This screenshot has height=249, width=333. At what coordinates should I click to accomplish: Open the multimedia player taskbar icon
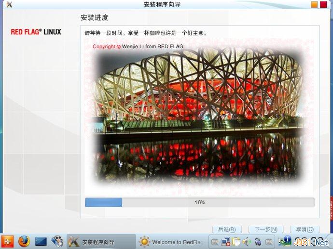click(57, 242)
